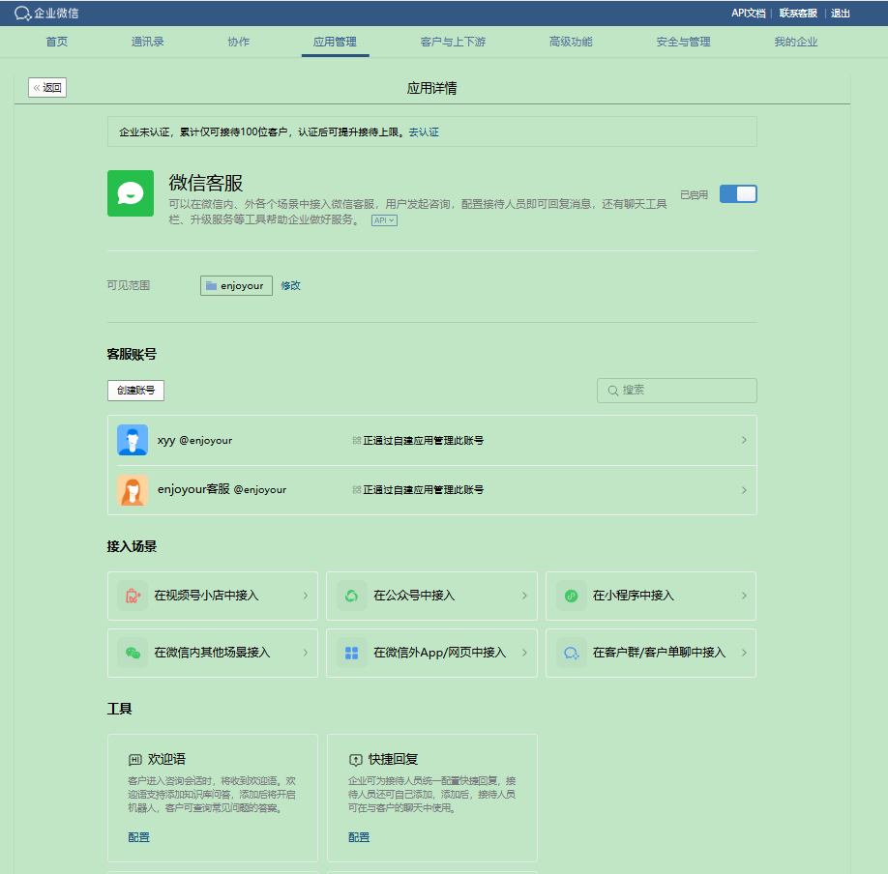Click the 公众号 green swirl icon
Viewport: 888px width, 874px height.
(352, 596)
